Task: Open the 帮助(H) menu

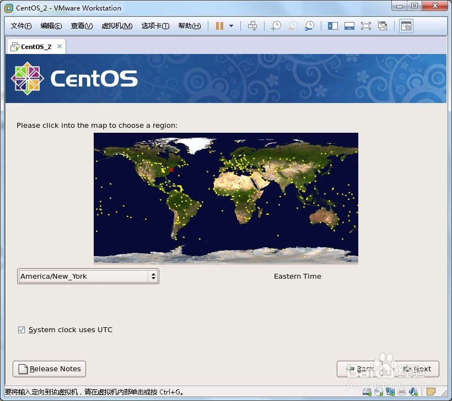Action: [190, 26]
